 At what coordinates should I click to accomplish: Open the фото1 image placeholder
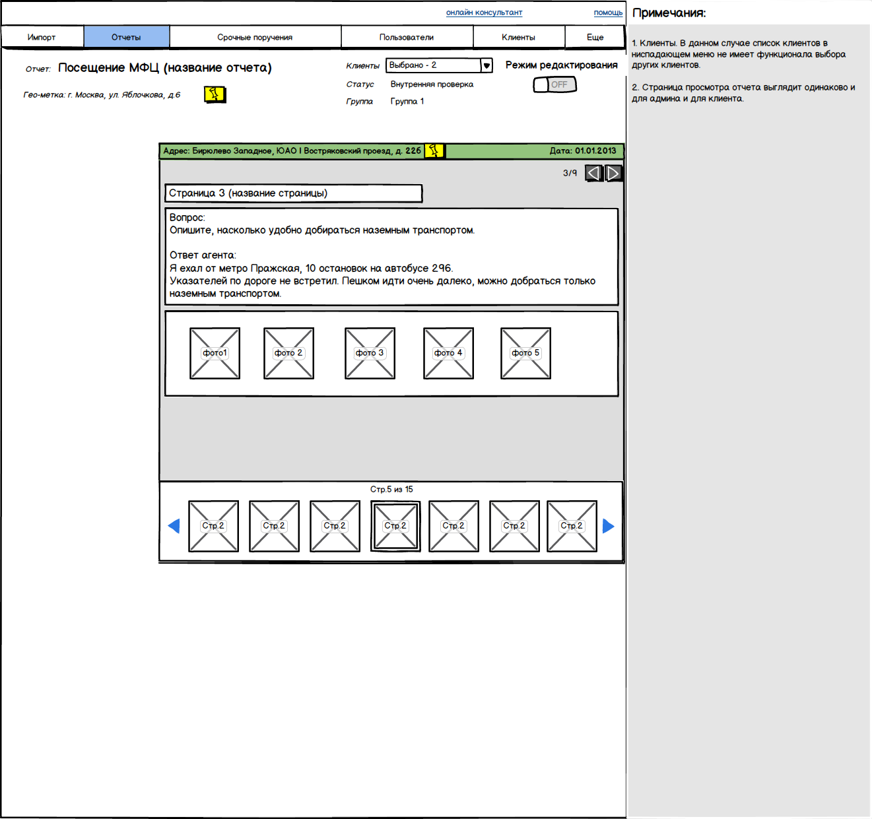(x=215, y=354)
